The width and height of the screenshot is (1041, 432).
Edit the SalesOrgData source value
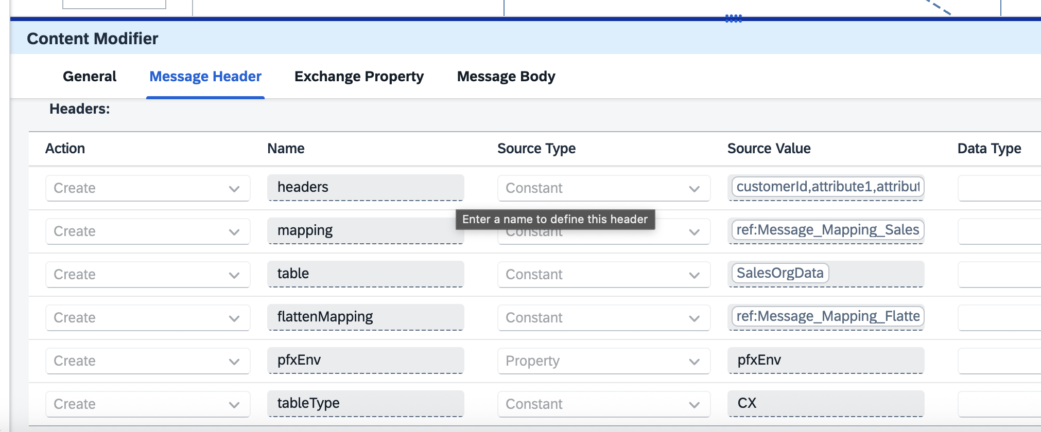(x=779, y=273)
